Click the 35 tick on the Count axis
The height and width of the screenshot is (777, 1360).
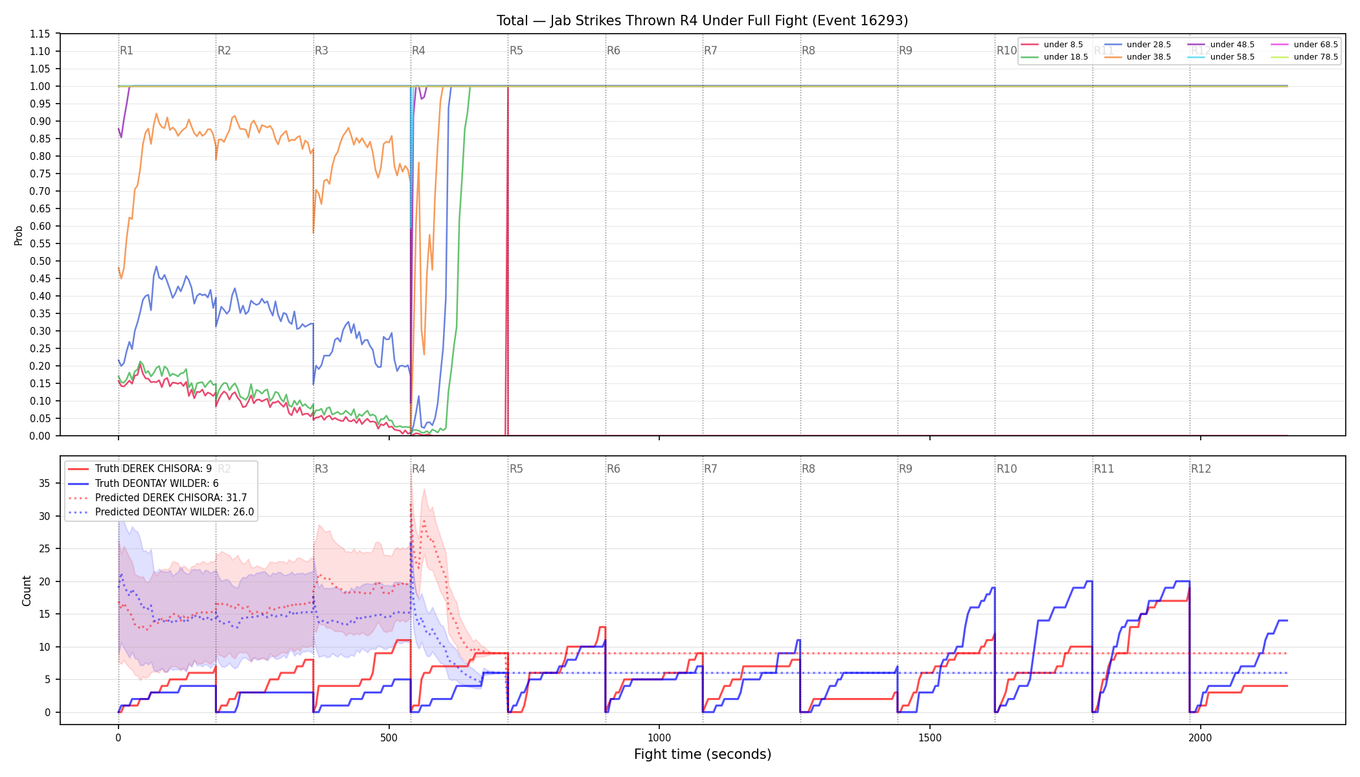(x=44, y=483)
